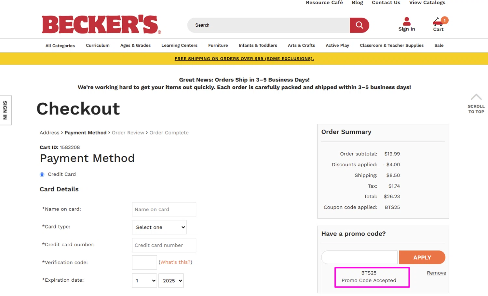Viewport: 488px width, 296px height.
Task: Open Learning Centers menu
Action: coord(179,45)
